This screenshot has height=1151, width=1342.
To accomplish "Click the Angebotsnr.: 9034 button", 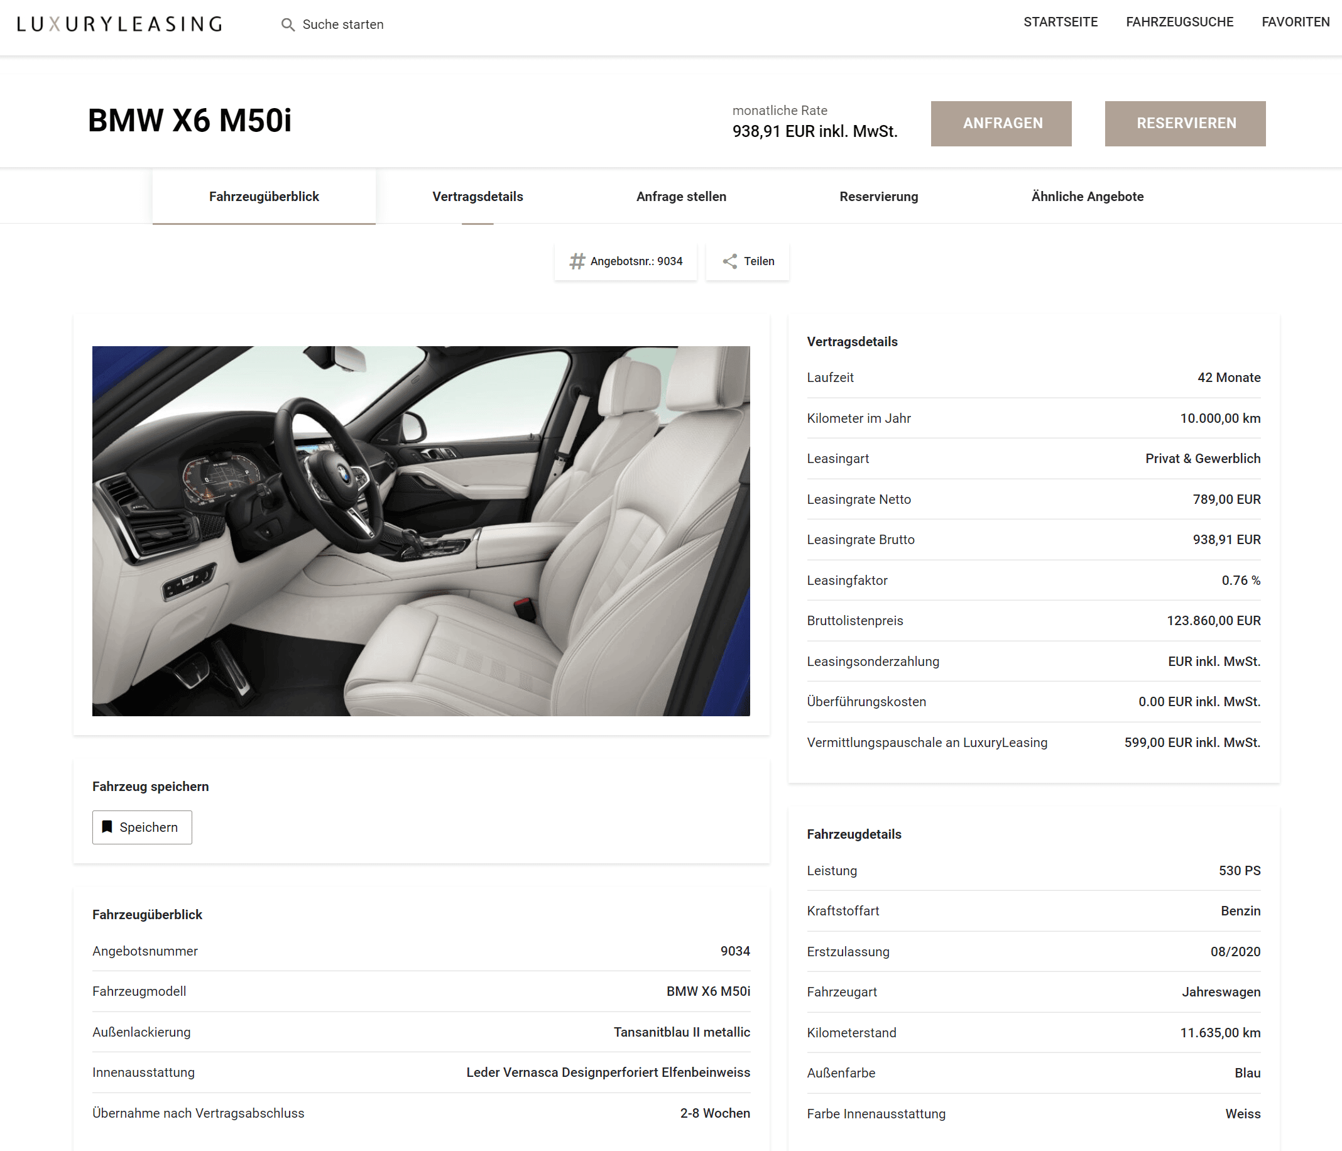I will tap(626, 261).
